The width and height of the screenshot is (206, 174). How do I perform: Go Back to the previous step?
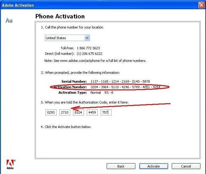121,166
